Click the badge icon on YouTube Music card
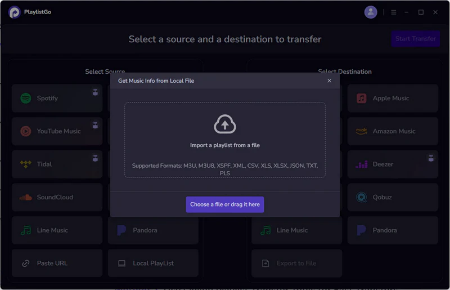 (95, 125)
